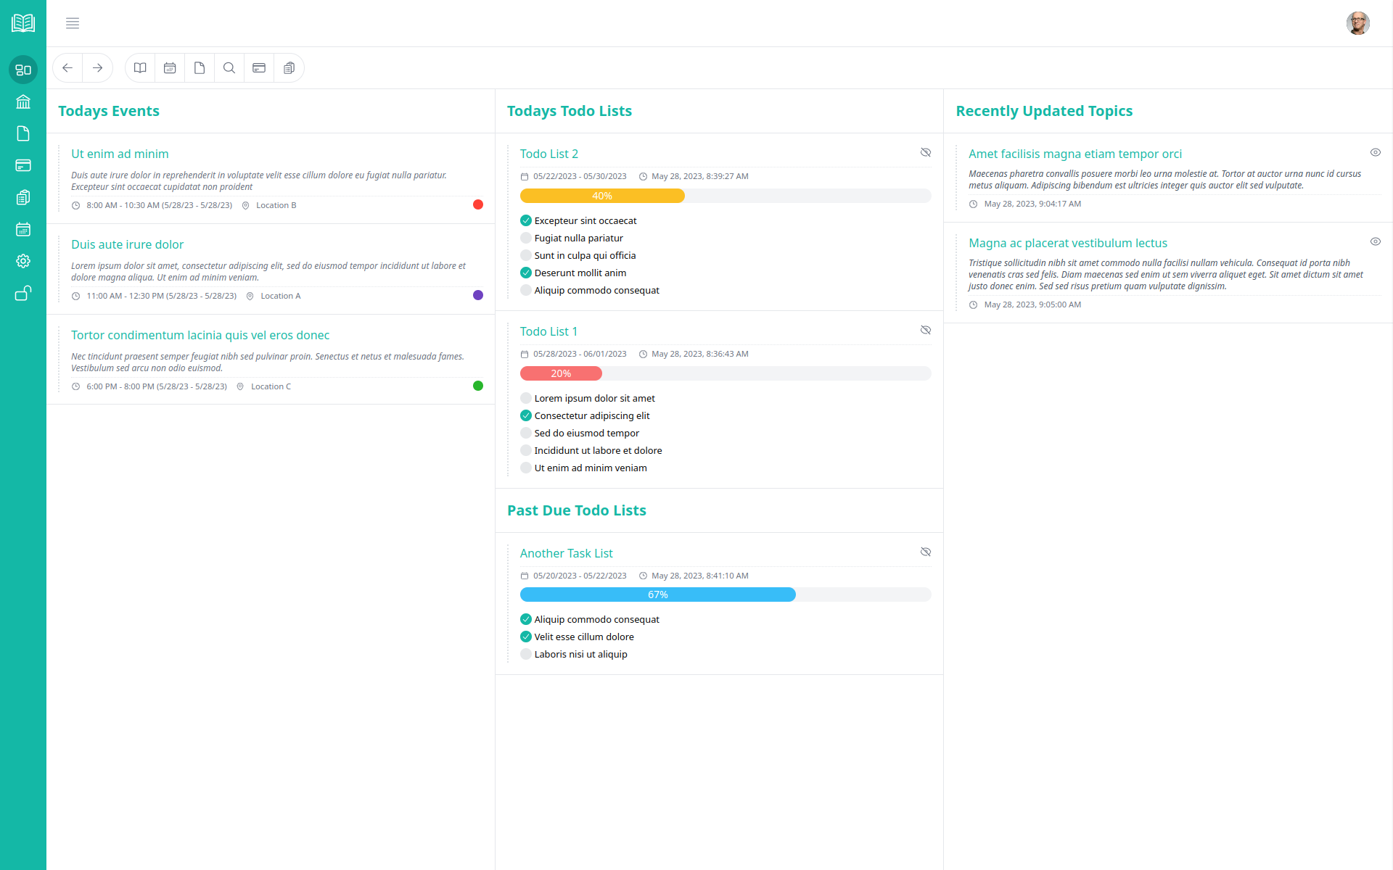Check the 'Laboris nisi ut aliquip' item
Image resolution: width=1393 pixels, height=870 pixels.
tap(526, 654)
